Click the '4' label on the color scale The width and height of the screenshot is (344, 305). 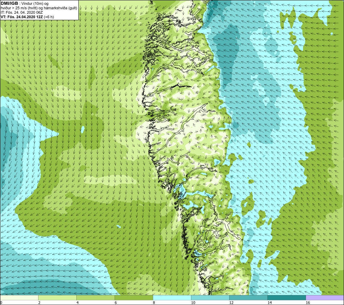(x=77, y=303)
